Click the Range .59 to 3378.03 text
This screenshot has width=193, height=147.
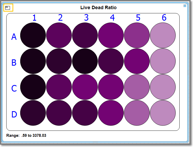pos(26,135)
